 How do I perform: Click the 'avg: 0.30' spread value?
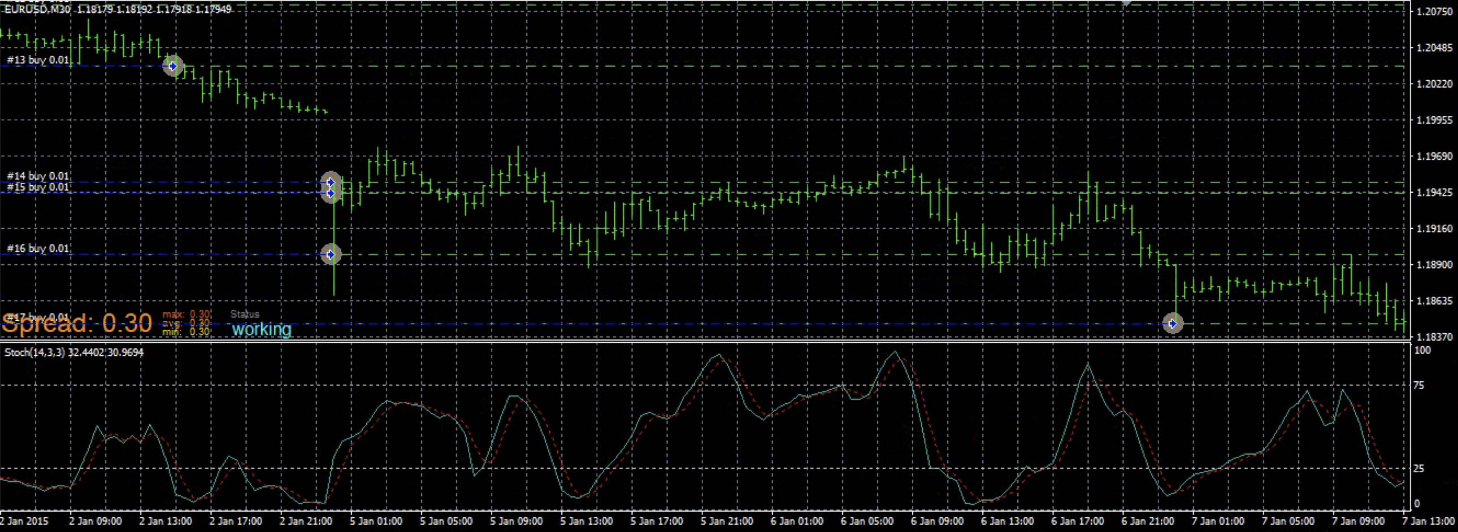point(187,323)
